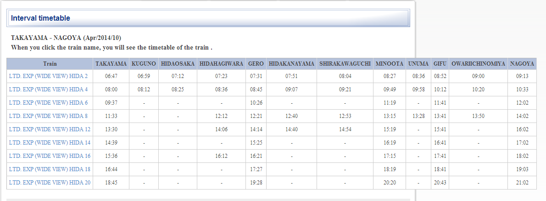Select the 15:25 Gero time cell
The image size is (546, 201).
click(x=256, y=142)
